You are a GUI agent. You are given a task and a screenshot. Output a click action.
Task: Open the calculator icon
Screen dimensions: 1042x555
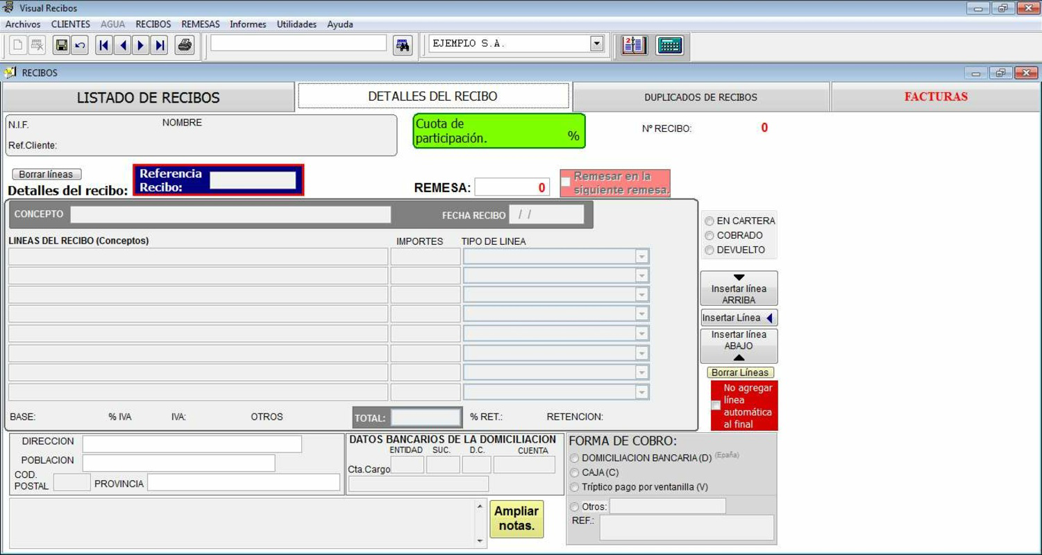coord(669,46)
